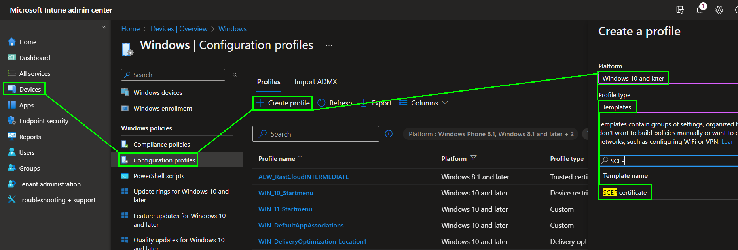738x250 pixels.
Task: Open Troubleshooting + support in sidebar
Action: (x=57, y=200)
